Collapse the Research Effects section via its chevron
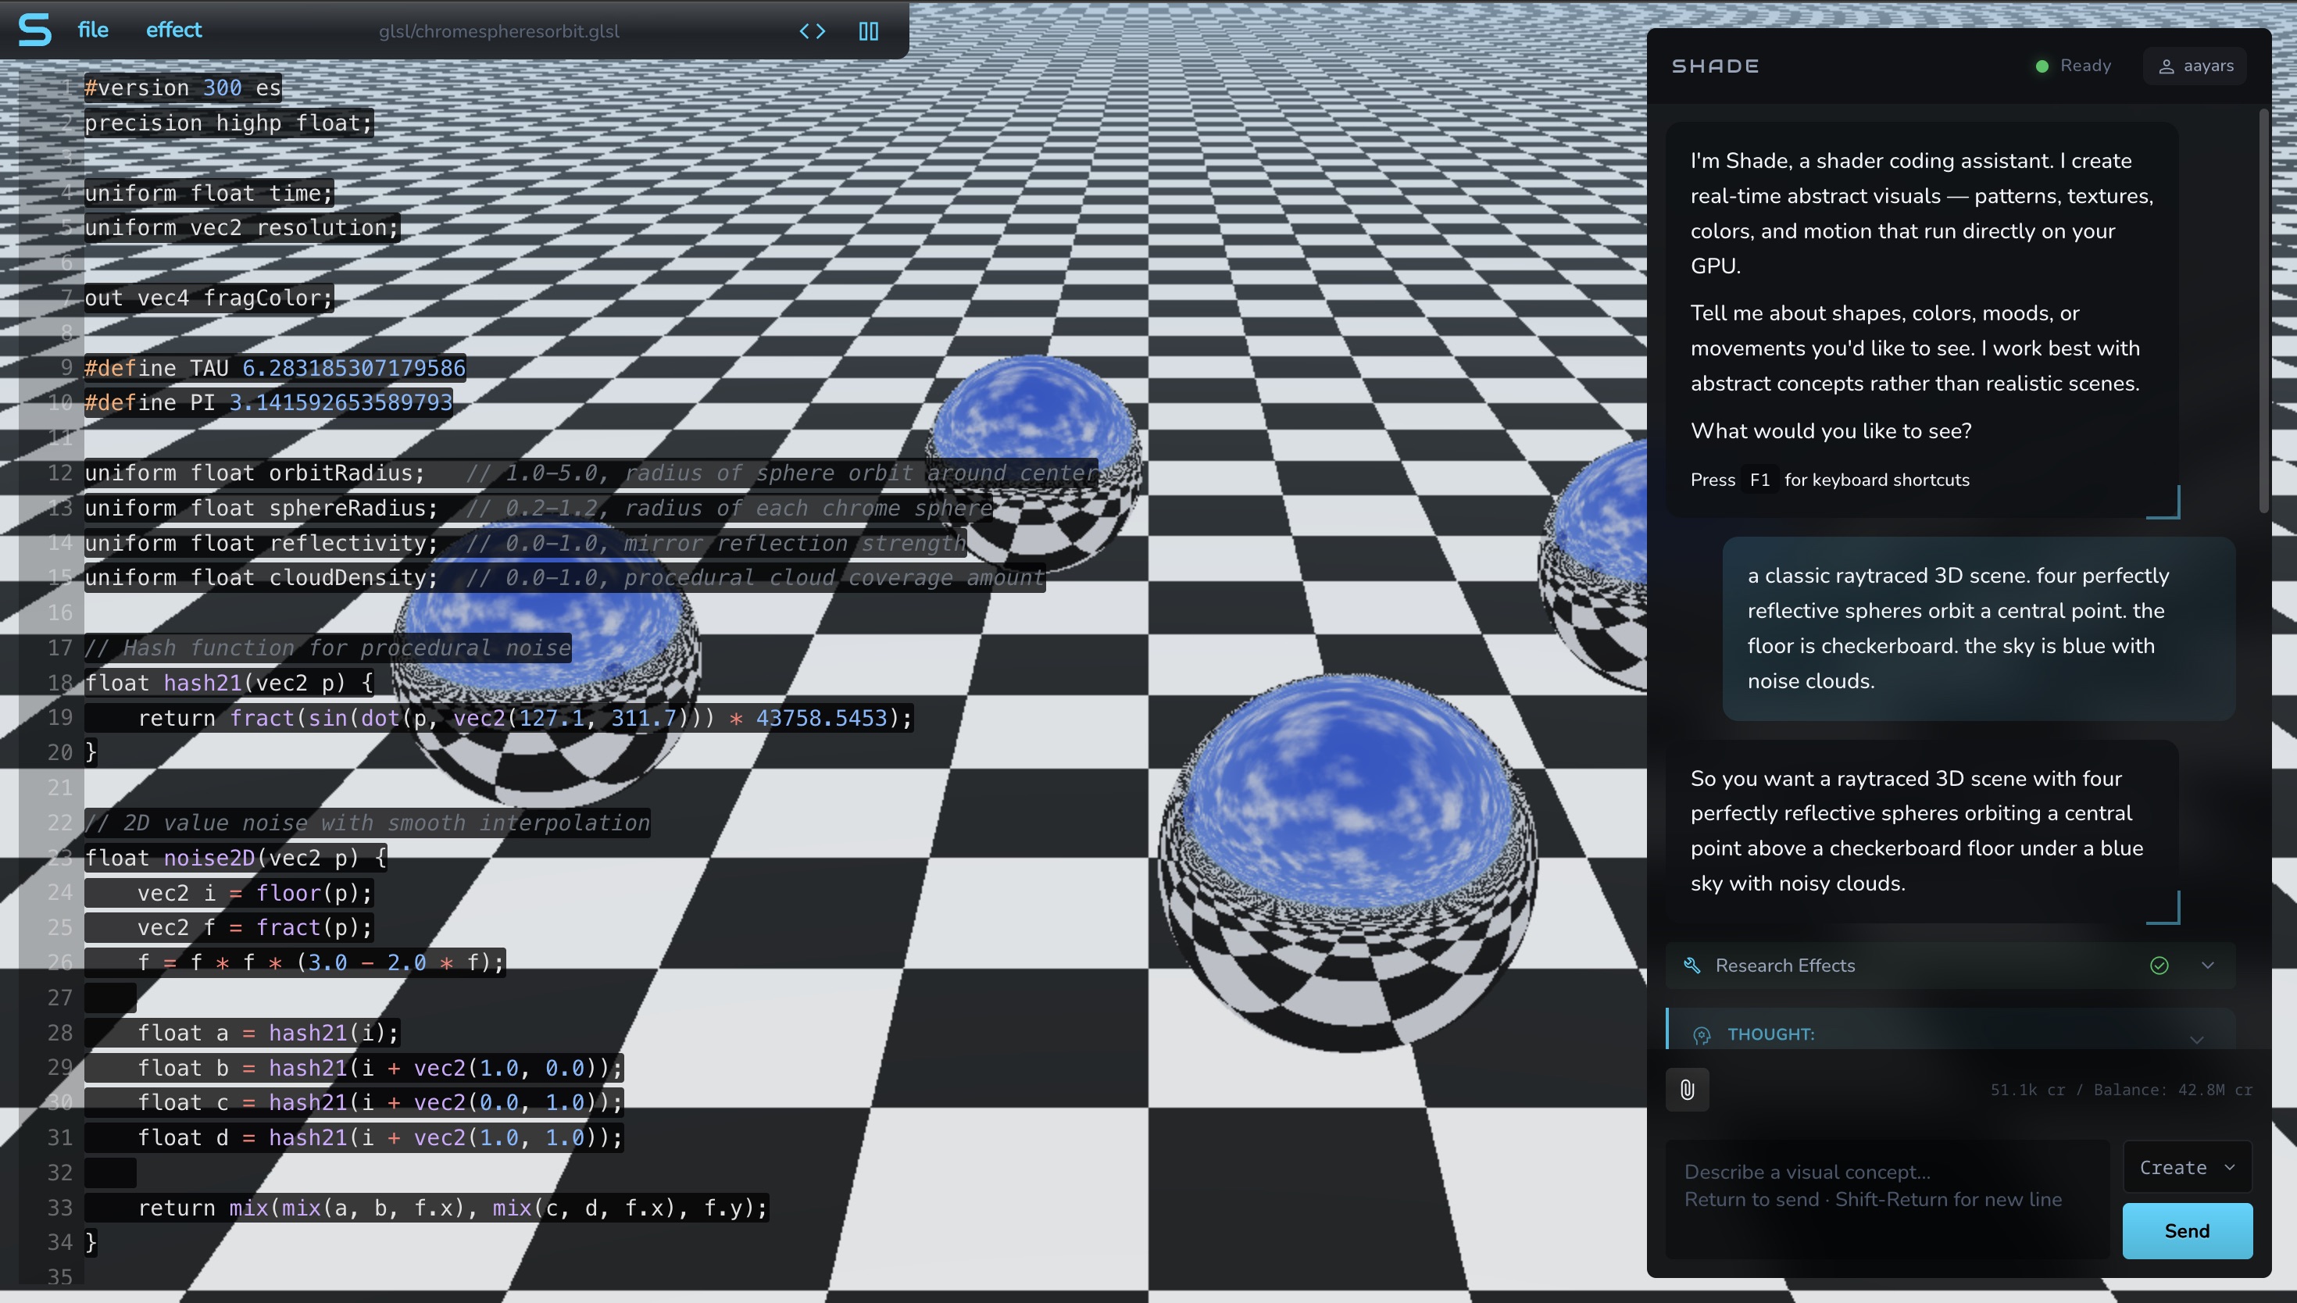Screen dimensions: 2297x1303 2207,965
